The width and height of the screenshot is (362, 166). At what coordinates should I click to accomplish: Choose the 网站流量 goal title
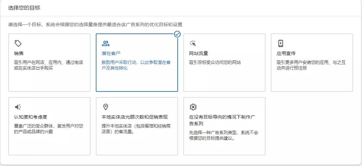coord(198,53)
